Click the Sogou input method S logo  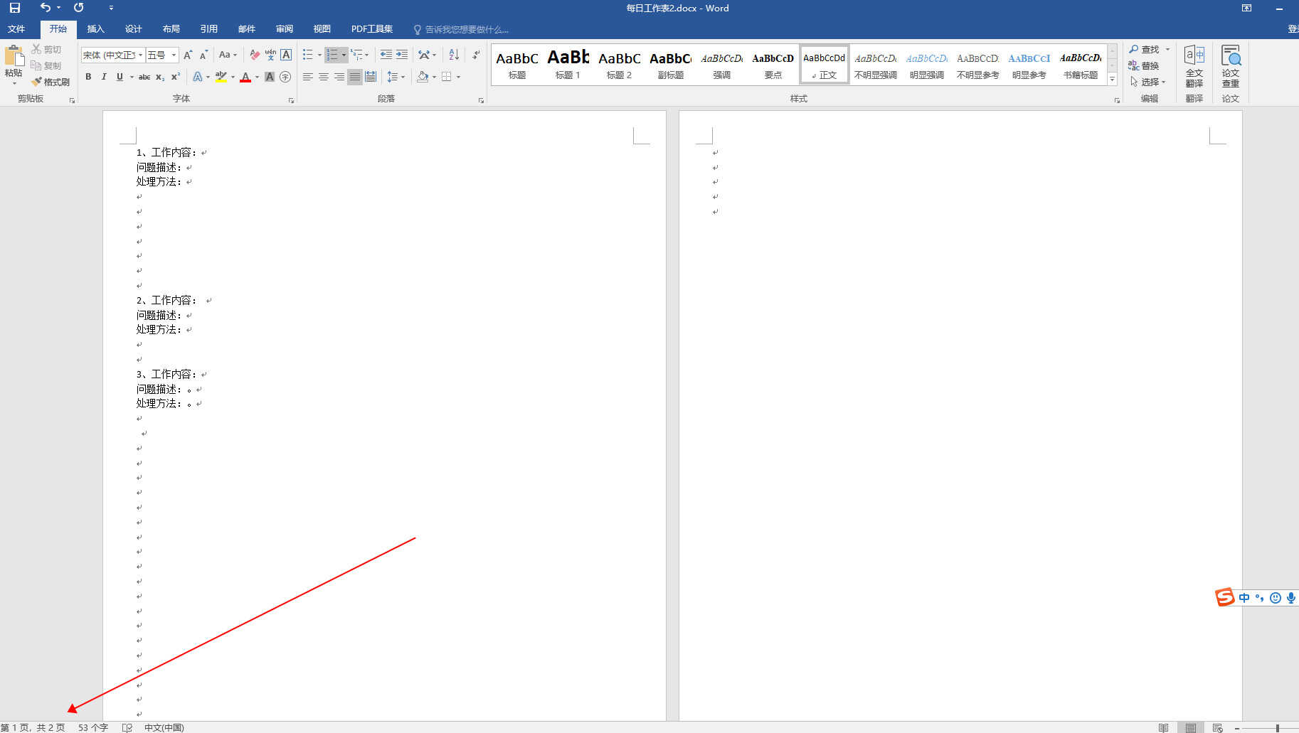(x=1224, y=597)
